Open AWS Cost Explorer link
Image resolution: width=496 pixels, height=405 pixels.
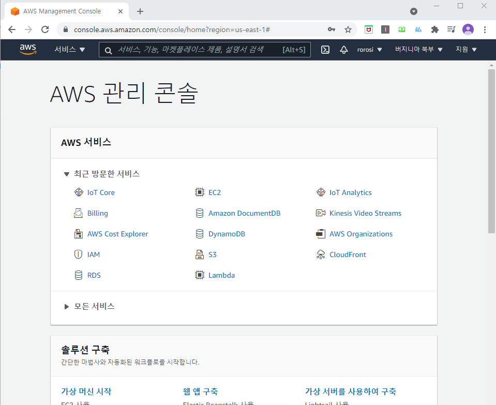click(x=118, y=234)
